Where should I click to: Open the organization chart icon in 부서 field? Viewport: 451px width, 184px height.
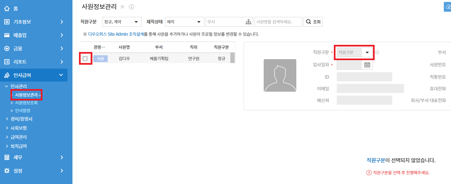coord(249,22)
